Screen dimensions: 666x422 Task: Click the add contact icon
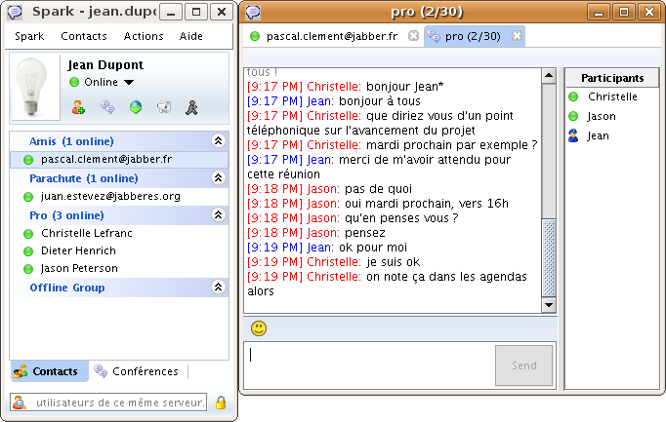coord(78,107)
